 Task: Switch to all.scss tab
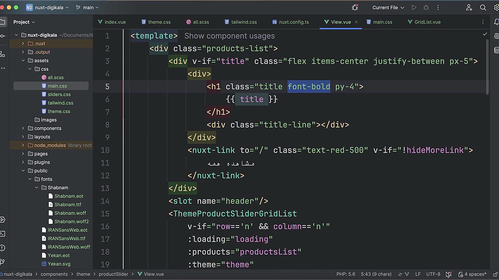[198, 22]
